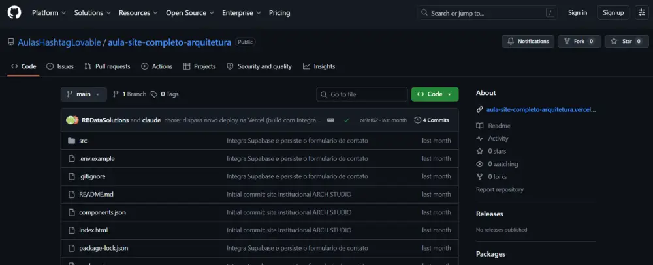
Task: Open the main branch selector dropdown
Action: click(84, 94)
